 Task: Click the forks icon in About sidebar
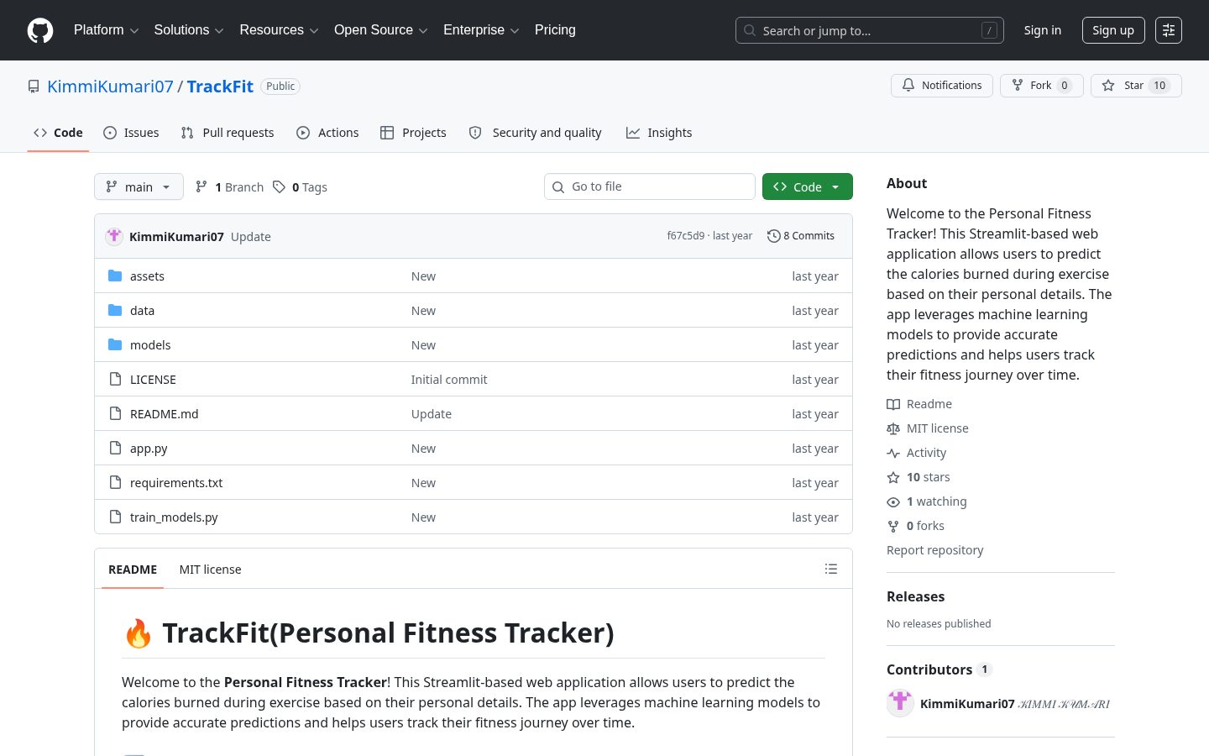click(x=893, y=526)
